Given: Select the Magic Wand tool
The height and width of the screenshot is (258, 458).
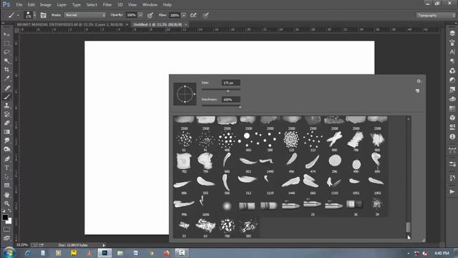Looking at the screenshot, I should pos(6,61).
